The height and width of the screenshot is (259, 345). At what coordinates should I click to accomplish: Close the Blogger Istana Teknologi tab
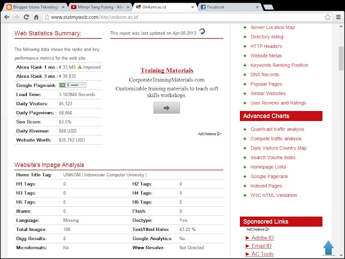coord(63,7)
